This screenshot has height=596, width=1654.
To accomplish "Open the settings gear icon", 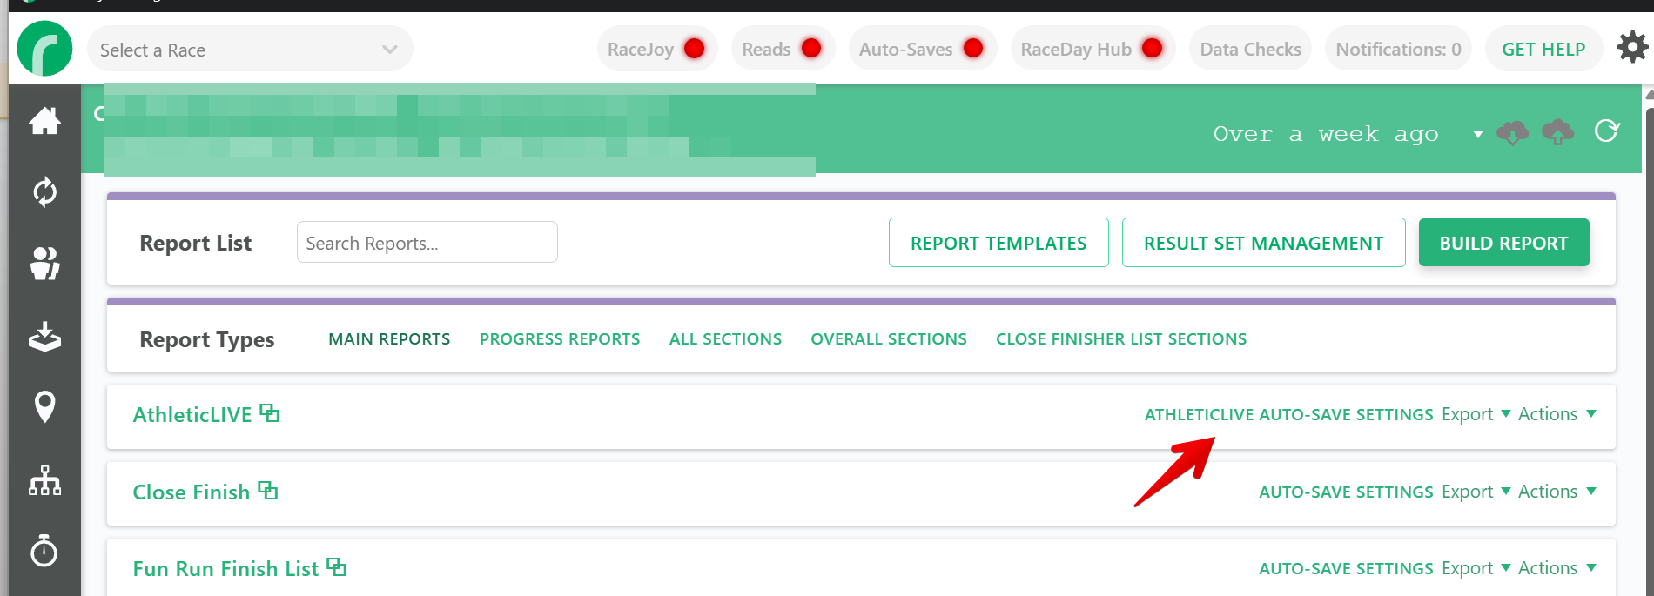I will (x=1632, y=47).
